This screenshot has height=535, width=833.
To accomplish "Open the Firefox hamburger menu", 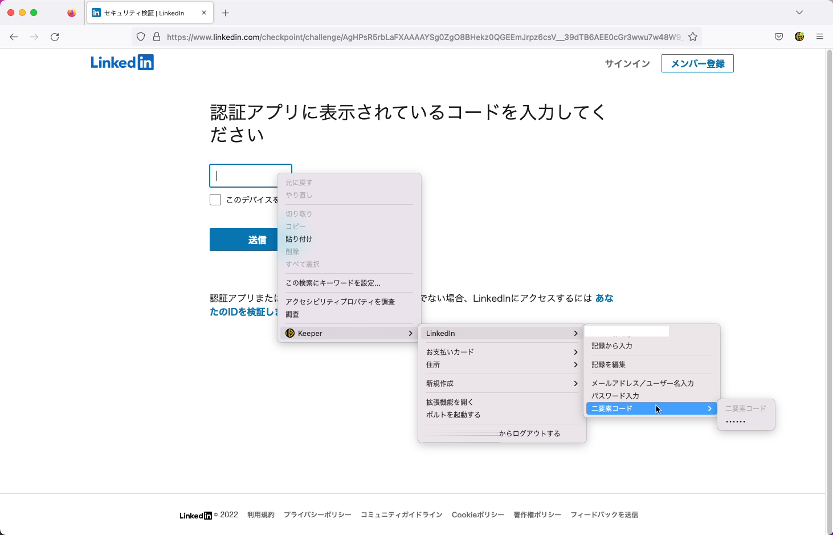I will tap(820, 37).
